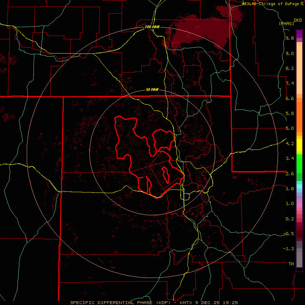Click the 0.2 scale value
Image resolution: width=305 pixels, height=305 pixels.
pyautogui.click(x=290, y=219)
